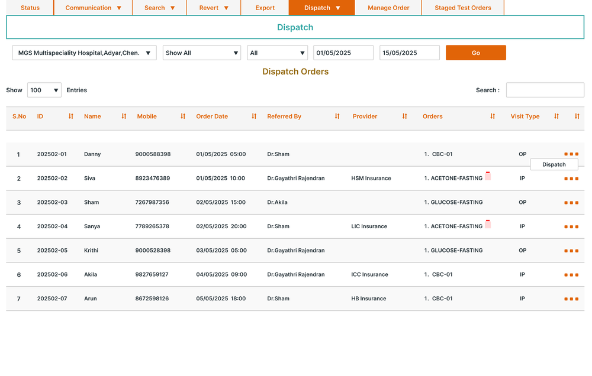This screenshot has height=376, width=592.
Task: Sort the Name column
Action: click(123, 116)
